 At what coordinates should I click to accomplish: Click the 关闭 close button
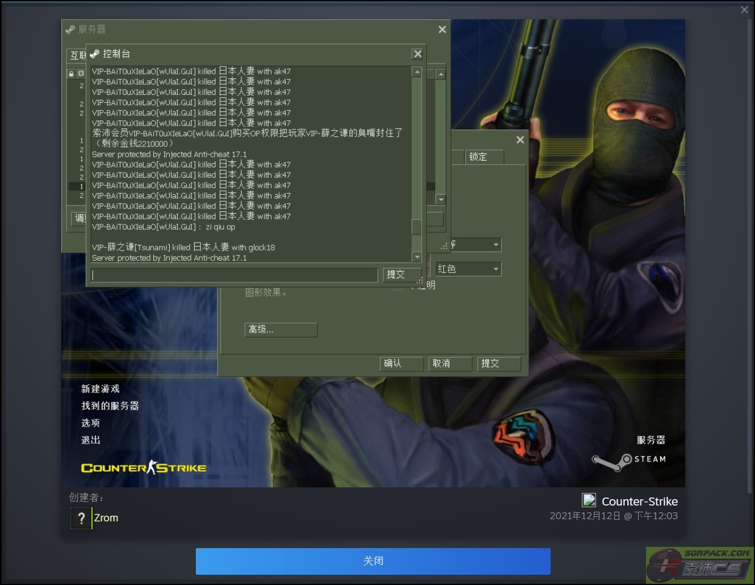(373, 561)
